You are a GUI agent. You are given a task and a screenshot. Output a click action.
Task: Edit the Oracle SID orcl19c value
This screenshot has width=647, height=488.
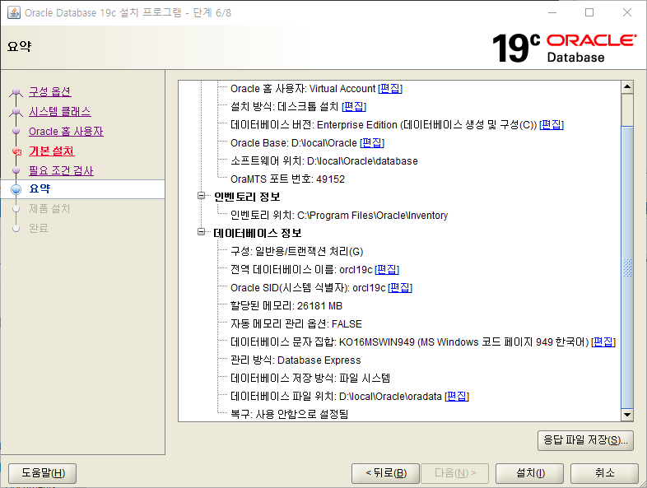click(x=400, y=287)
